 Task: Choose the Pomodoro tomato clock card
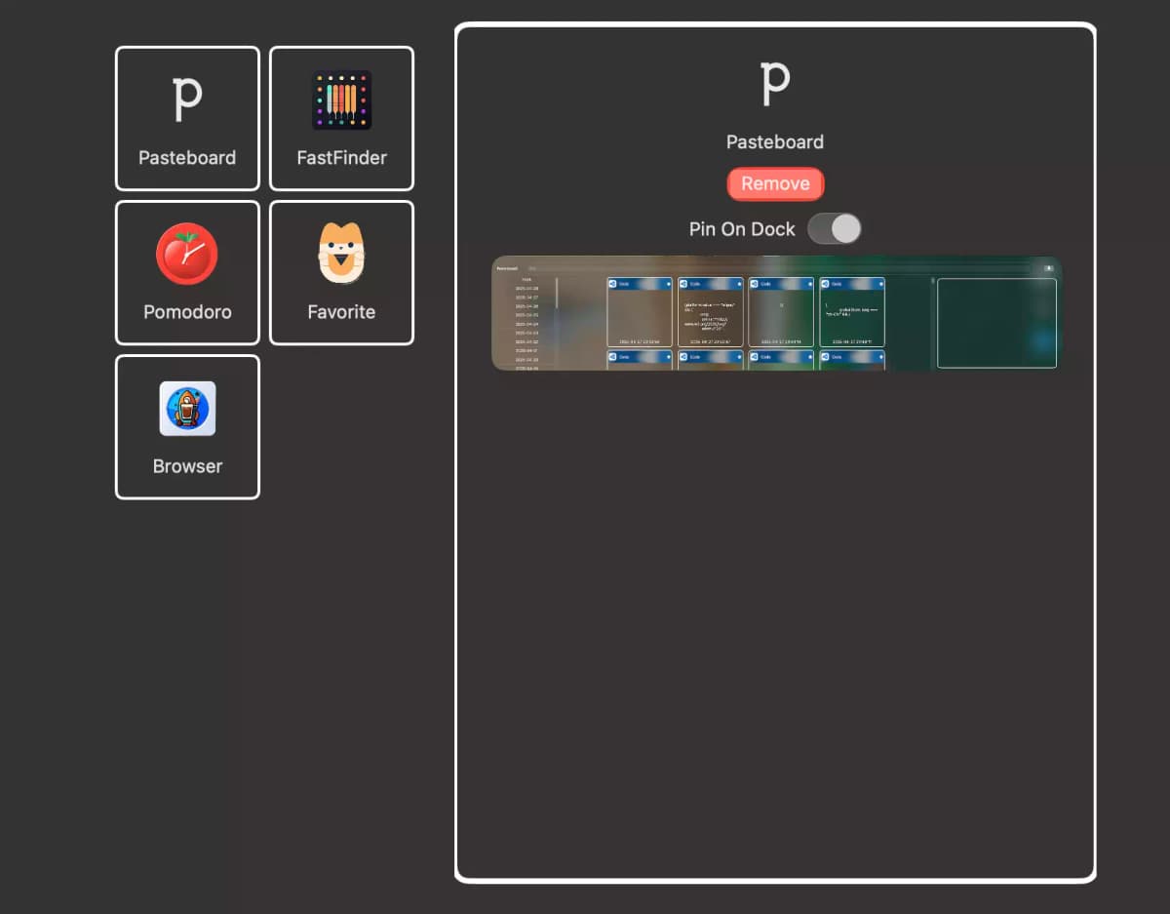coord(187,272)
